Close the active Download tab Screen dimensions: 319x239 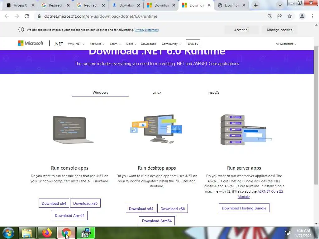pos(209,5)
